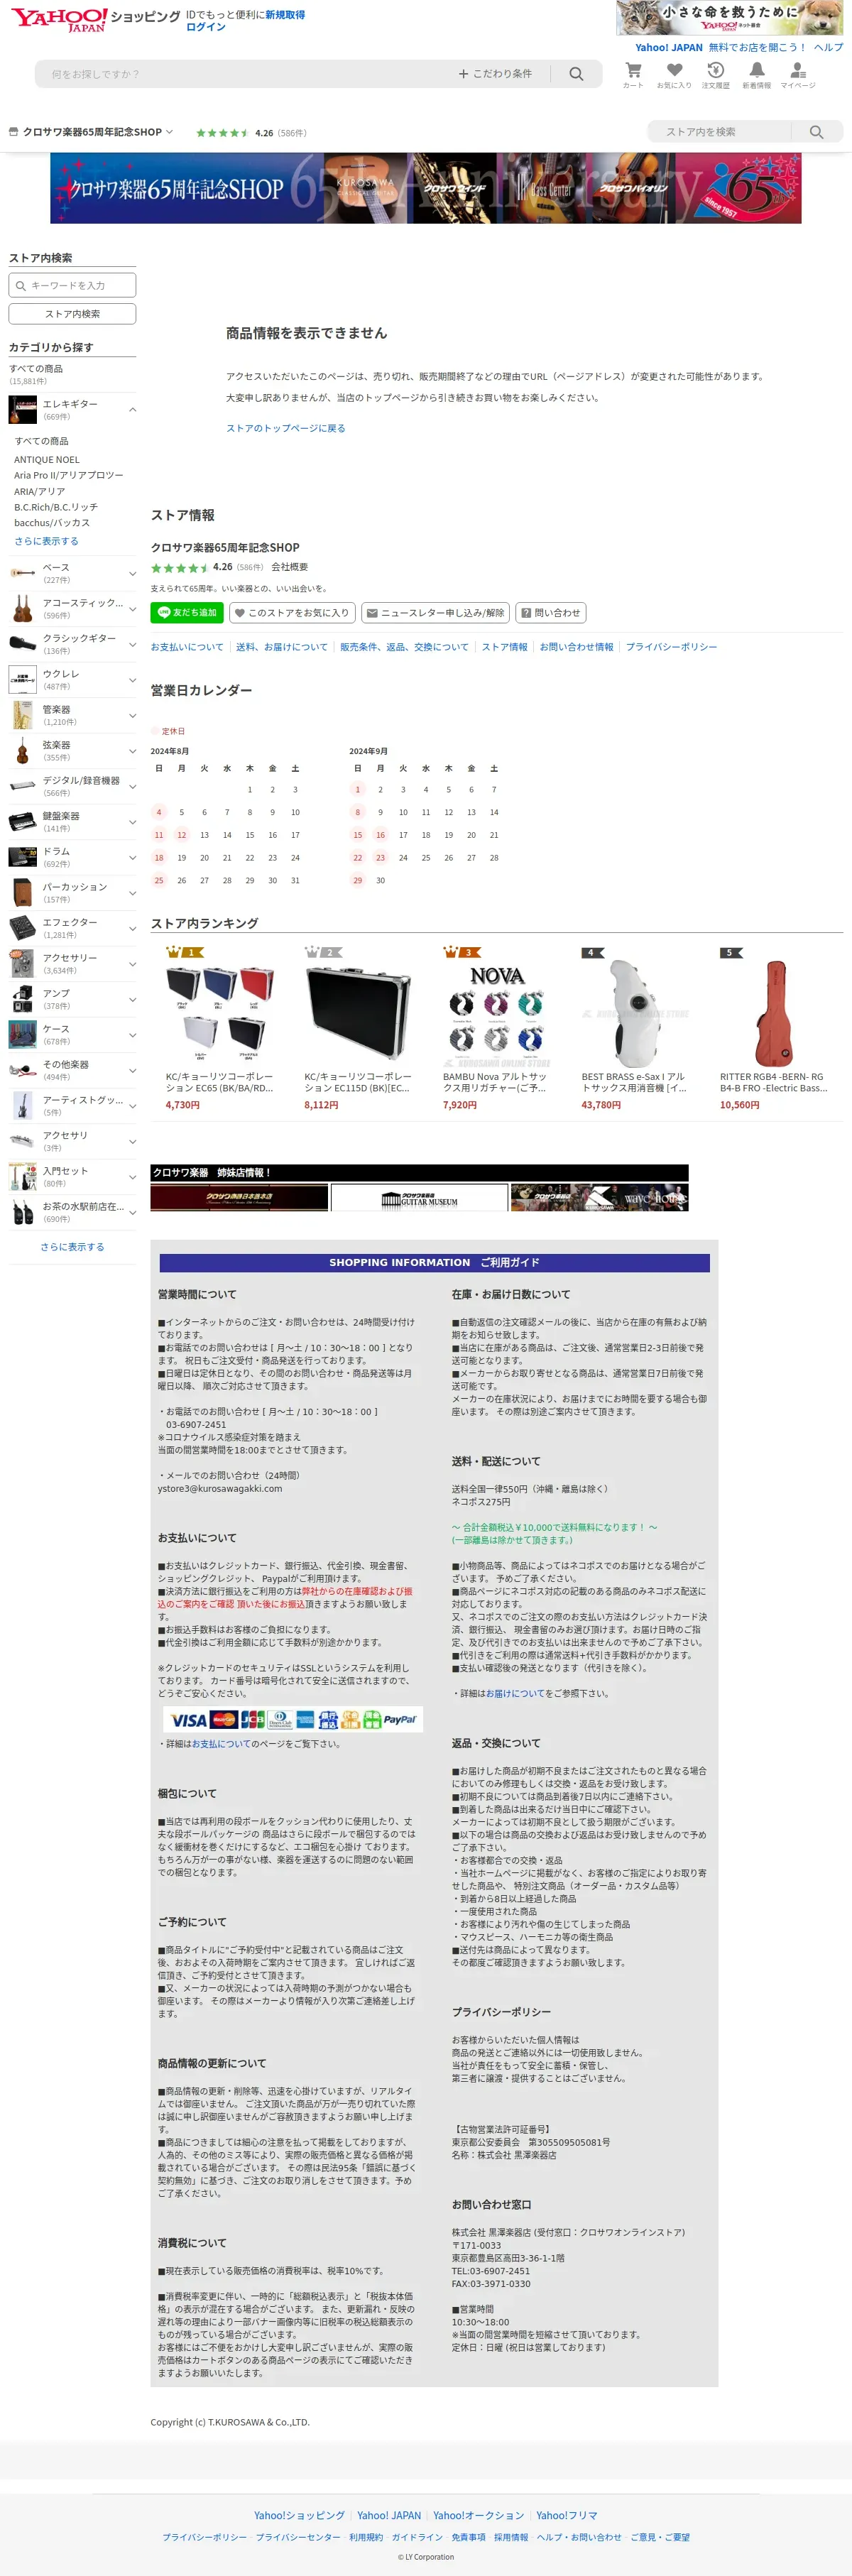Click このストアをお気に入り button
Screen dimensions: 852x2576
(292, 612)
